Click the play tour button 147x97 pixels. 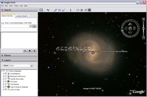click(25, 51)
